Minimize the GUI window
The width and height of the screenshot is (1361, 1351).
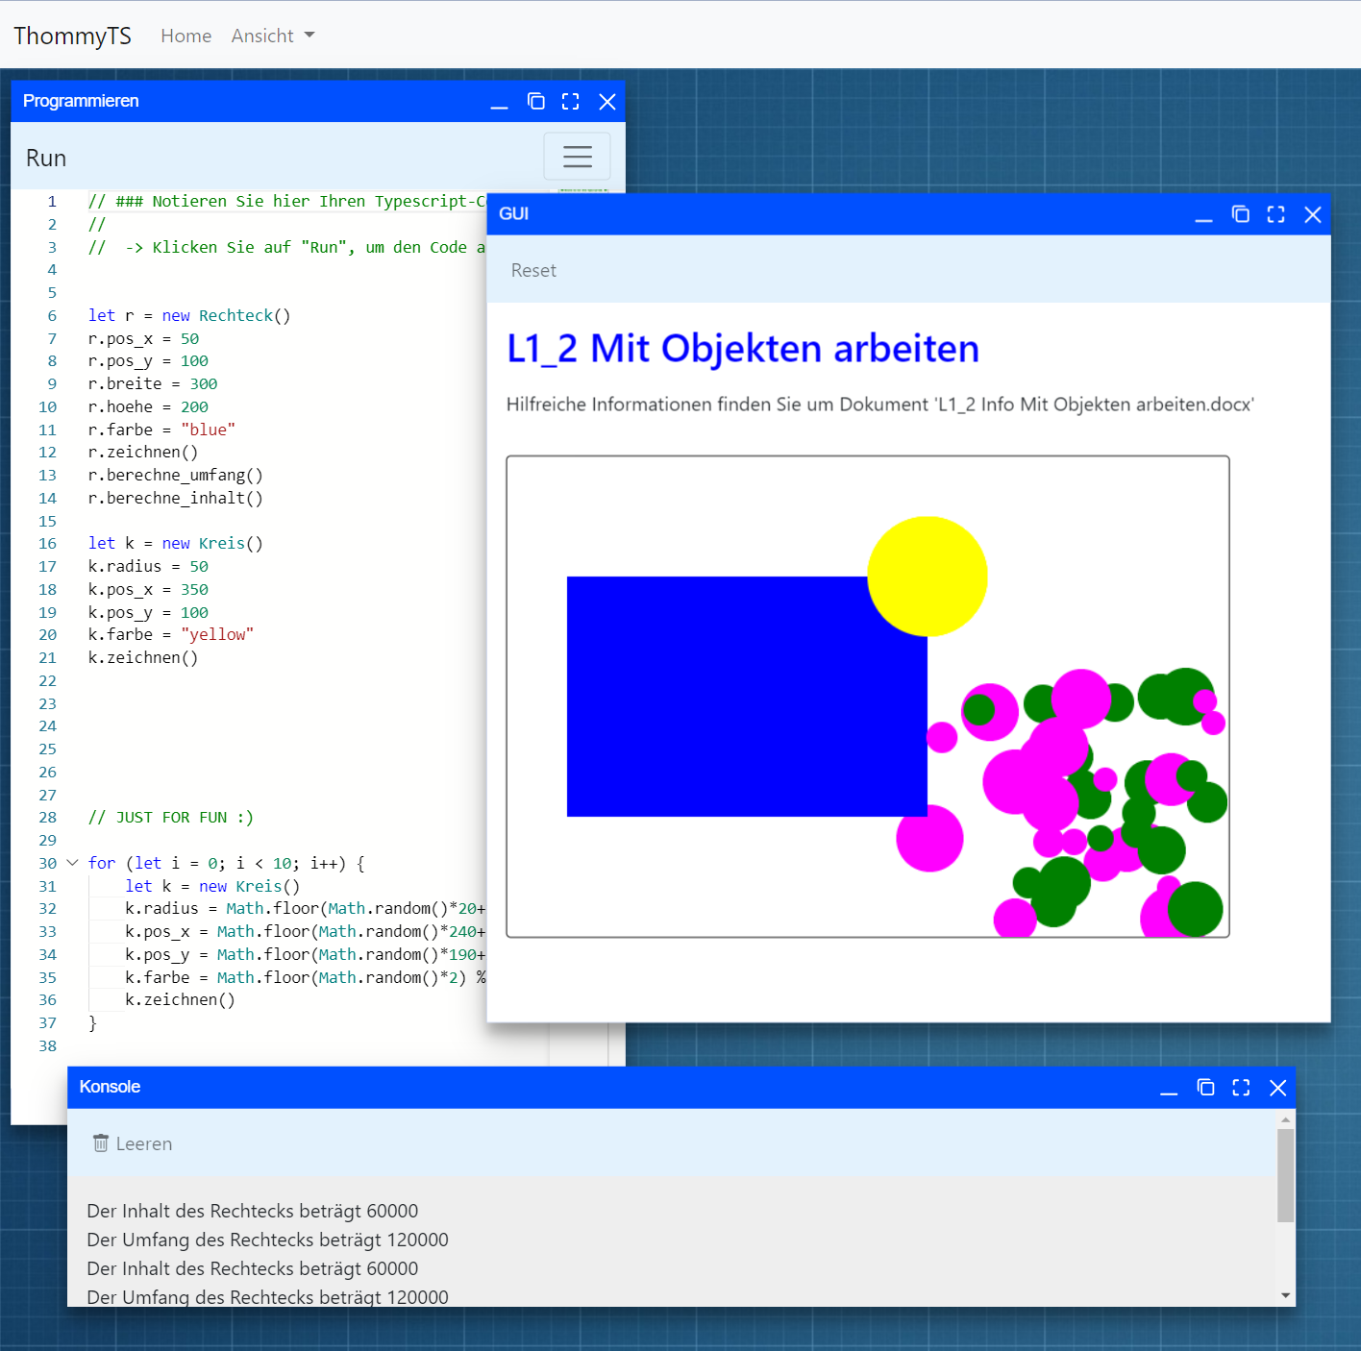tap(1203, 215)
